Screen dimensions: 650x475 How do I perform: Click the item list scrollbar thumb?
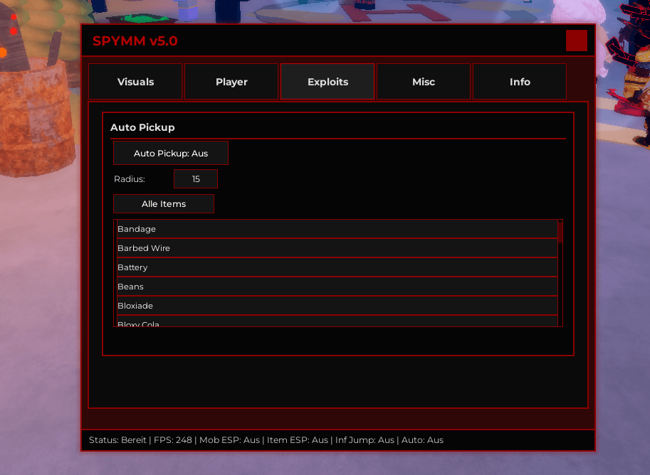click(560, 232)
